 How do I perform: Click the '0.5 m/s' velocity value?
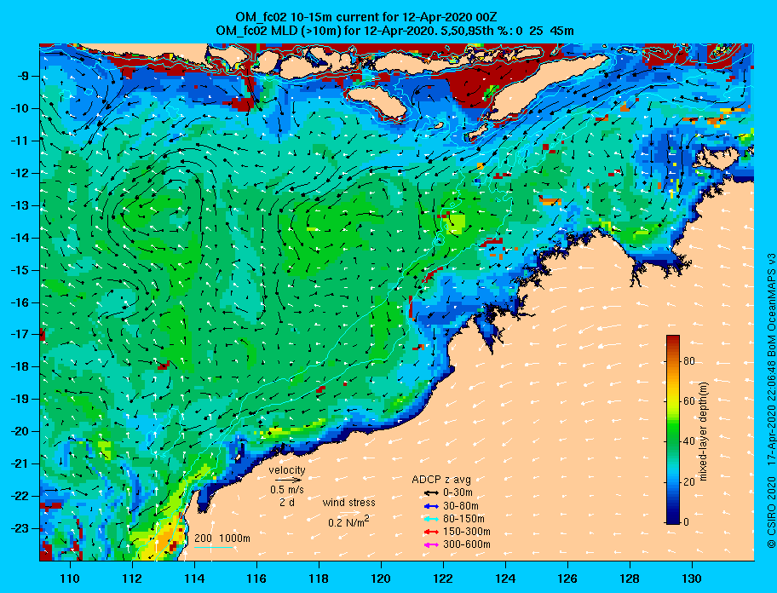pos(287,489)
